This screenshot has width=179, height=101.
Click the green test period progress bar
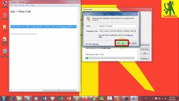click(110, 58)
